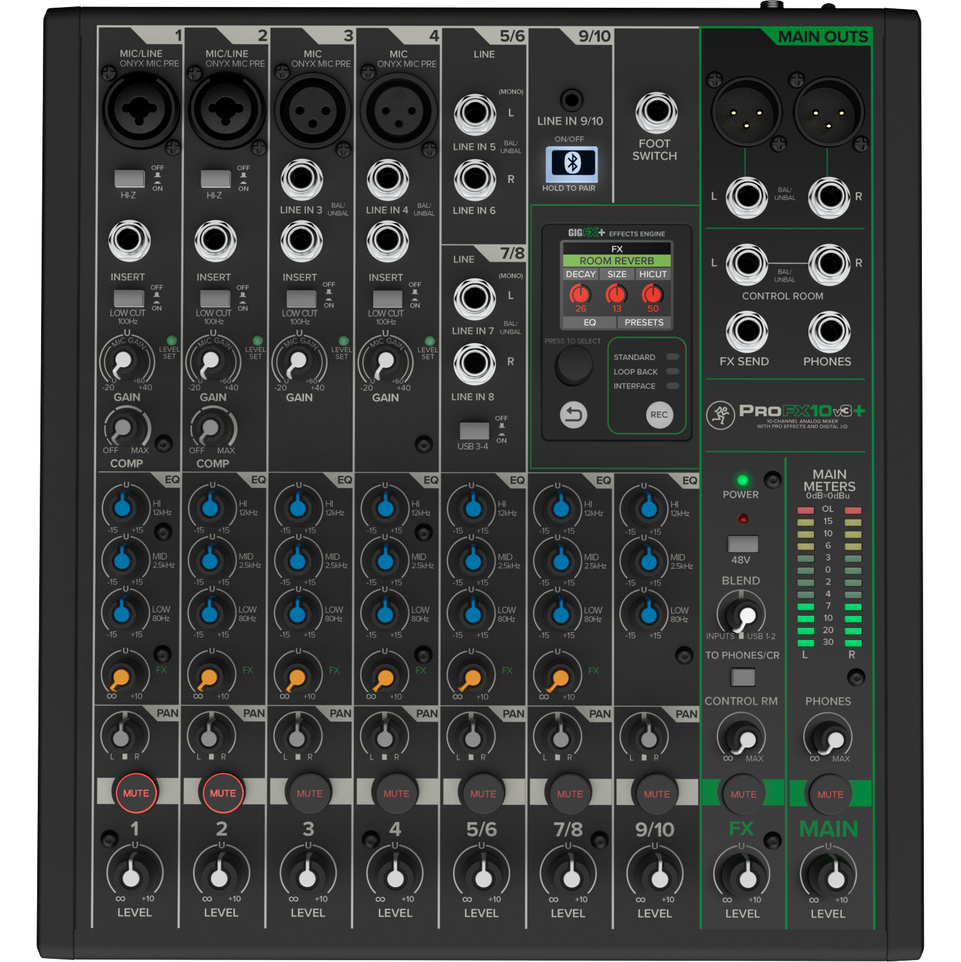The width and height of the screenshot is (961, 962).
Task: Mute the FX channel
Action: pyautogui.click(x=742, y=793)
